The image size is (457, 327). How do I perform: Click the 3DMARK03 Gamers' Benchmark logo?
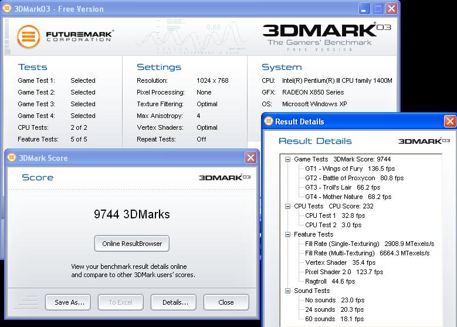326,36
